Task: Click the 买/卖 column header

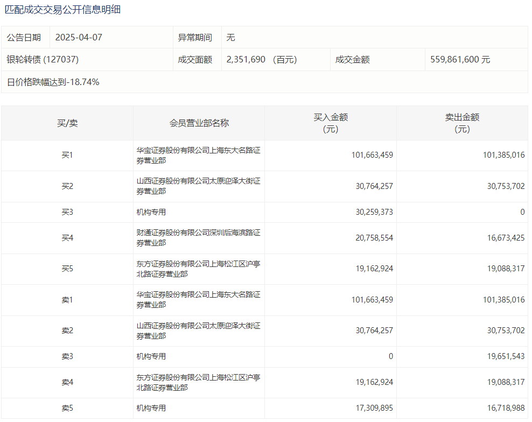Action: coord(67,123)
